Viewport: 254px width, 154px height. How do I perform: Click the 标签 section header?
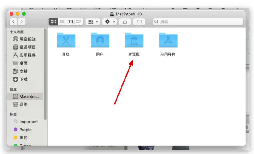point(13,114)
